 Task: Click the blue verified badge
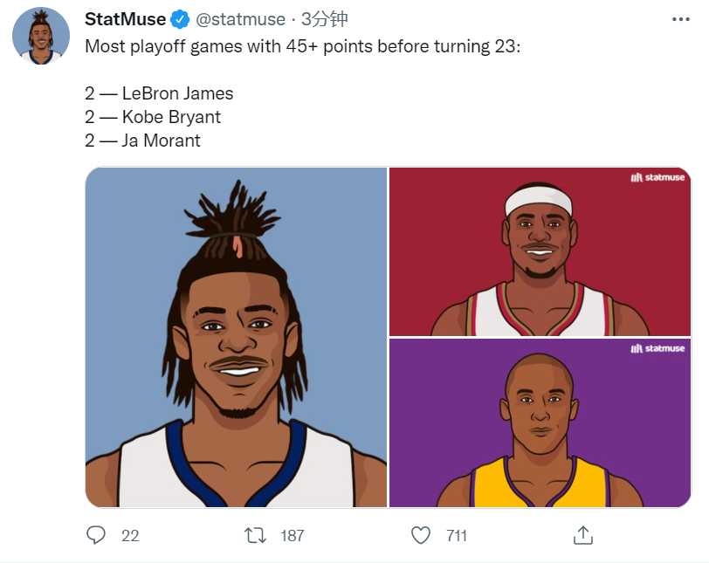[180, 19]
